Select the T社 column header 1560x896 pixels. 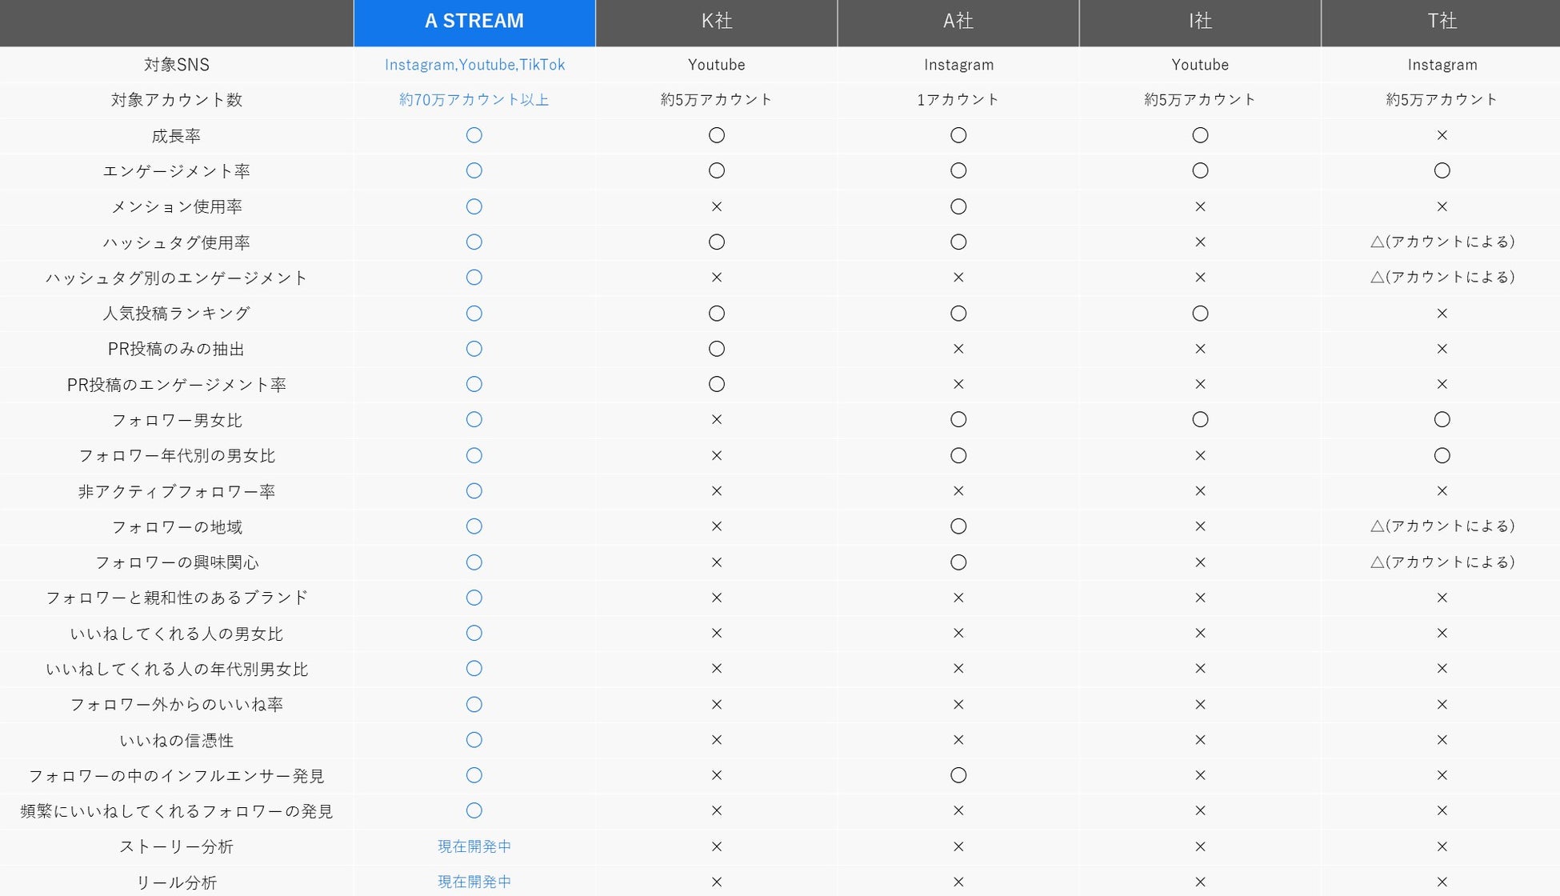(1442, 22)
